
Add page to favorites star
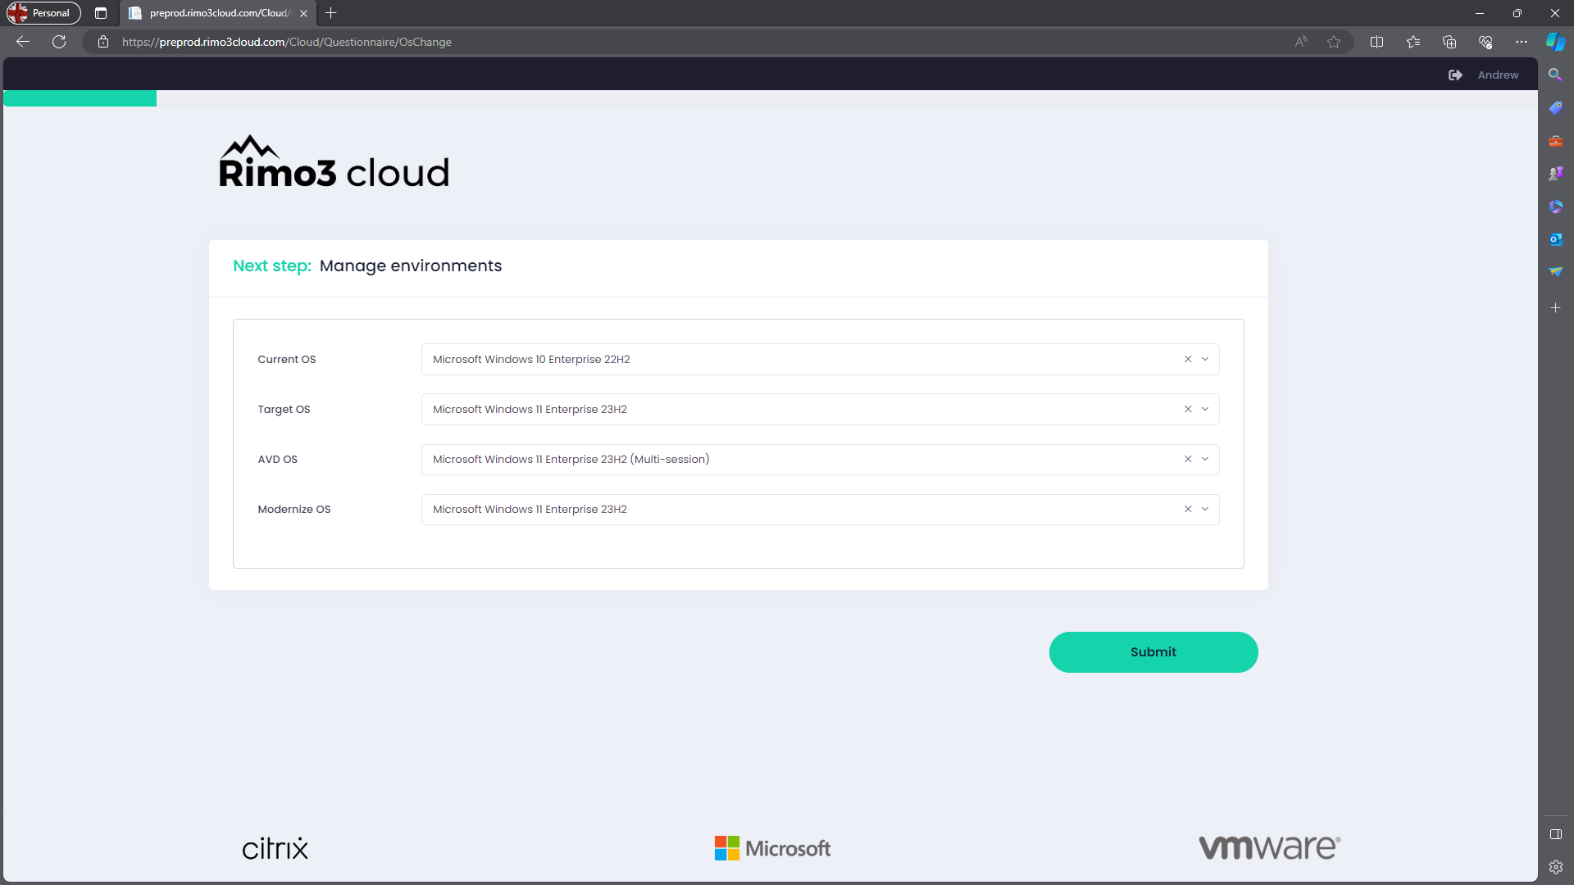point(1334,42)
